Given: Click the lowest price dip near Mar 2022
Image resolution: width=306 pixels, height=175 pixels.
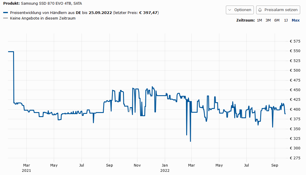Looking at the screenshot, I should pos(191,141).
